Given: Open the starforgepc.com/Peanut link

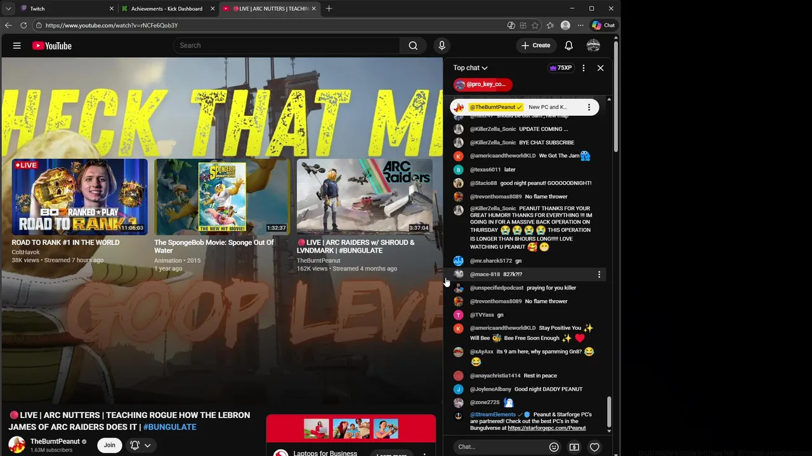Looking at the screenshot, I should pos(547,428).
